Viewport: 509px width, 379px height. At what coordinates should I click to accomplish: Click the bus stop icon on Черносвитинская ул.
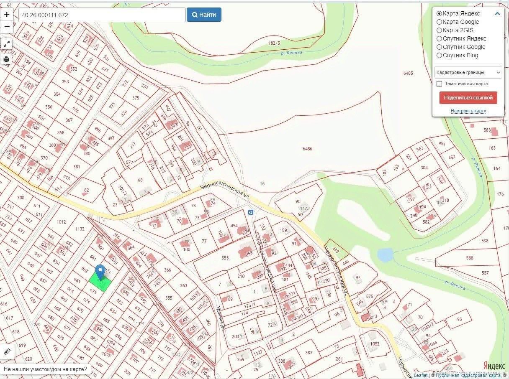(x=250, y=212)
